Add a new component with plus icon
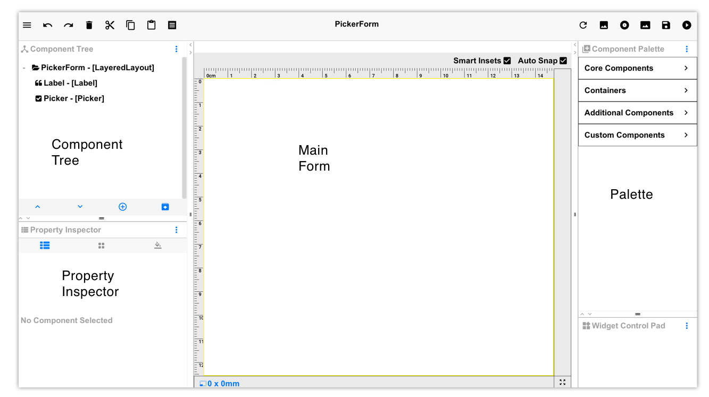 (x=122, y=207)
